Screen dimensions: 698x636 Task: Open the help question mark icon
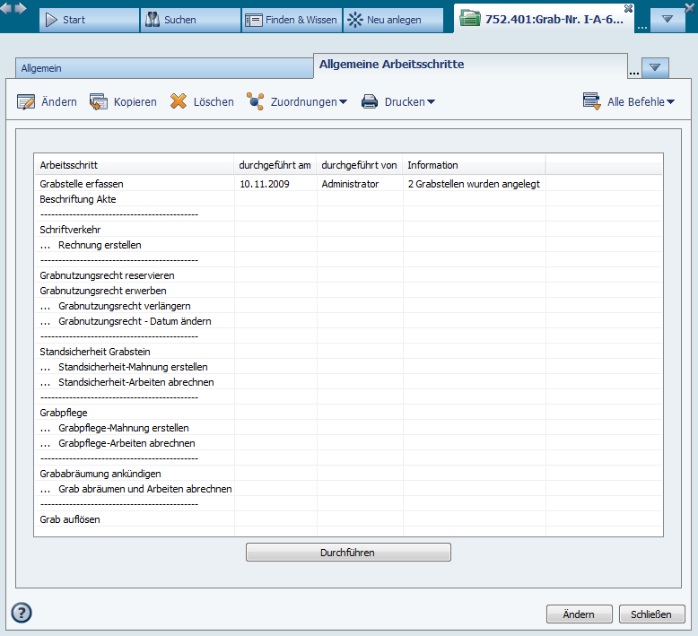tap(22, 613)
